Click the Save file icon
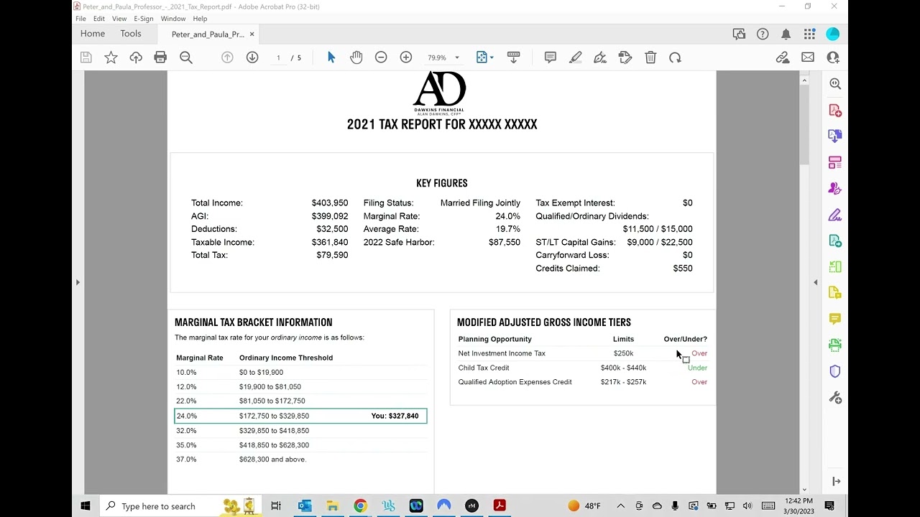The image size is (920, 517). 86,57
